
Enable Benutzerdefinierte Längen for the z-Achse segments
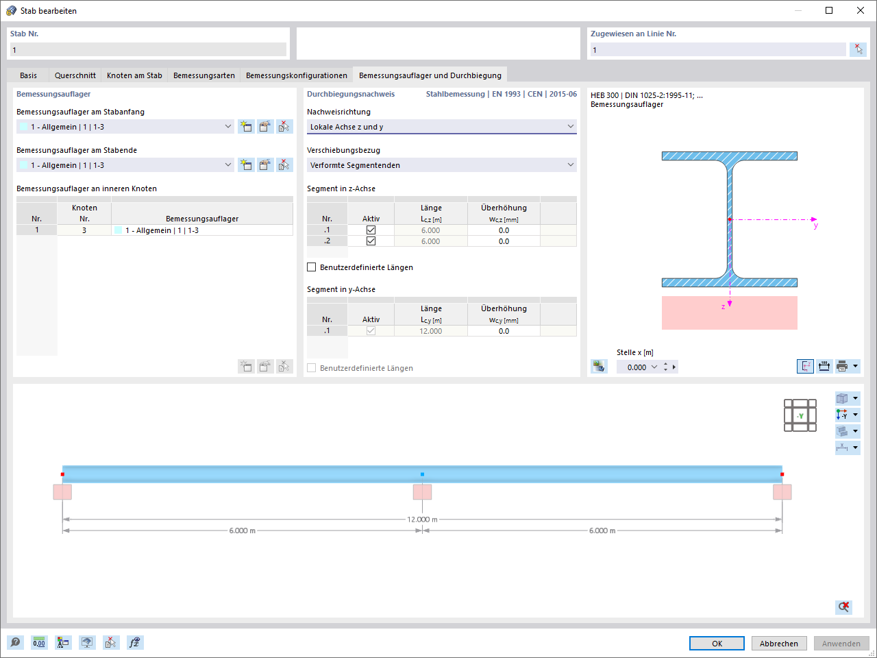[311, 267]
